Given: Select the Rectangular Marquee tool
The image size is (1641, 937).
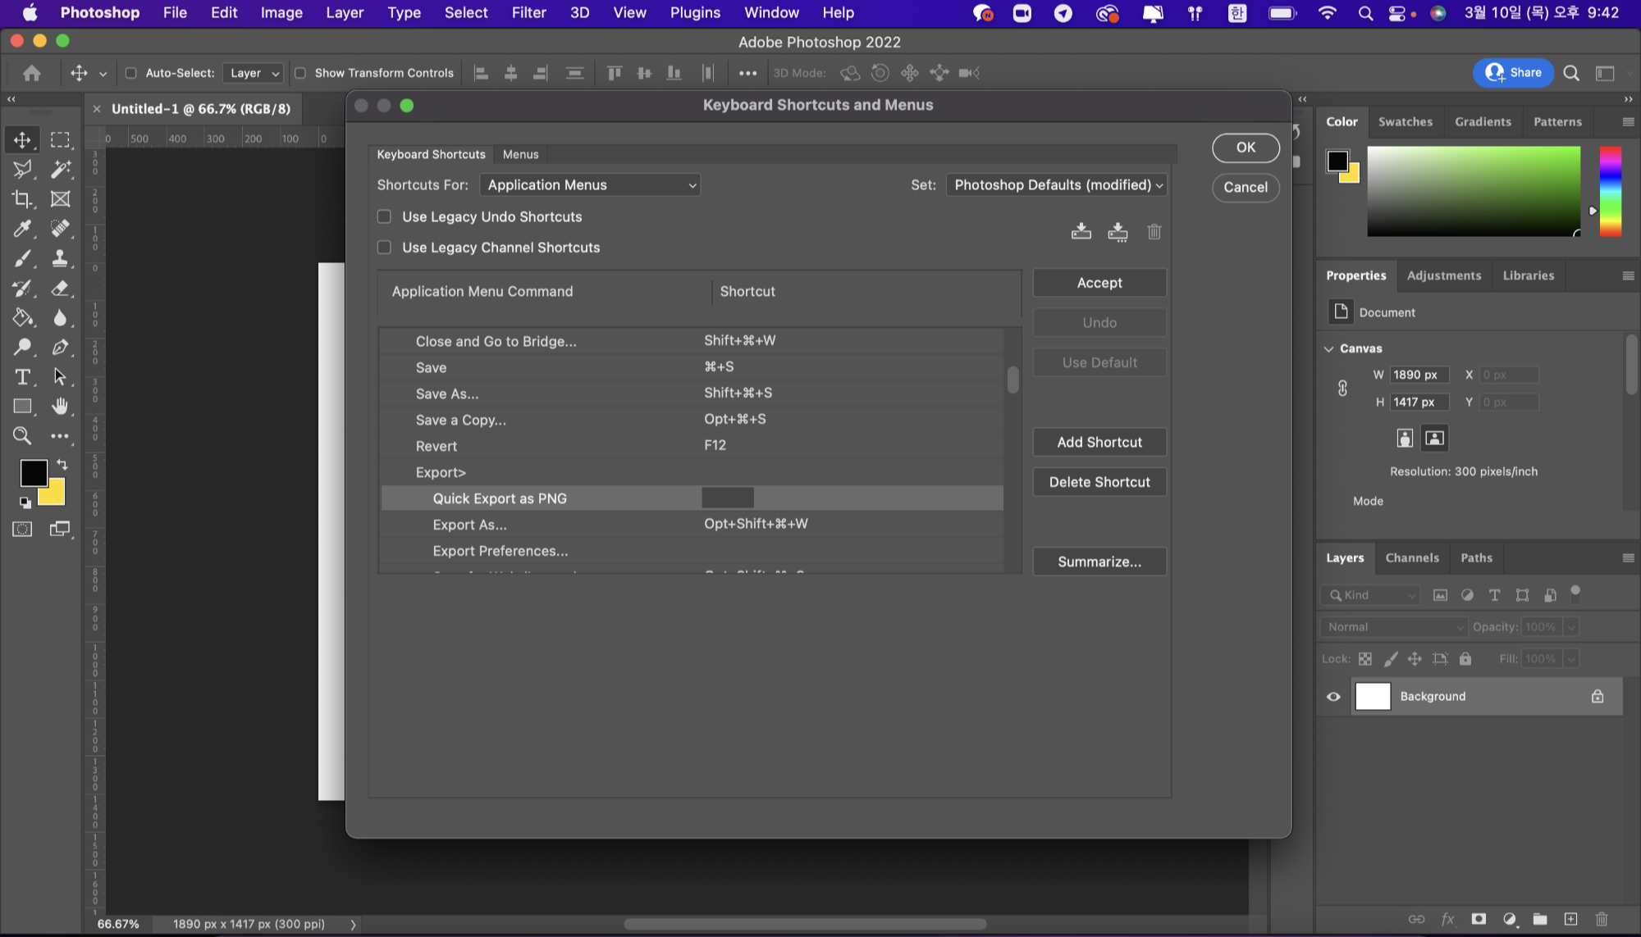Looking at the screenshot, I should 60,140.
